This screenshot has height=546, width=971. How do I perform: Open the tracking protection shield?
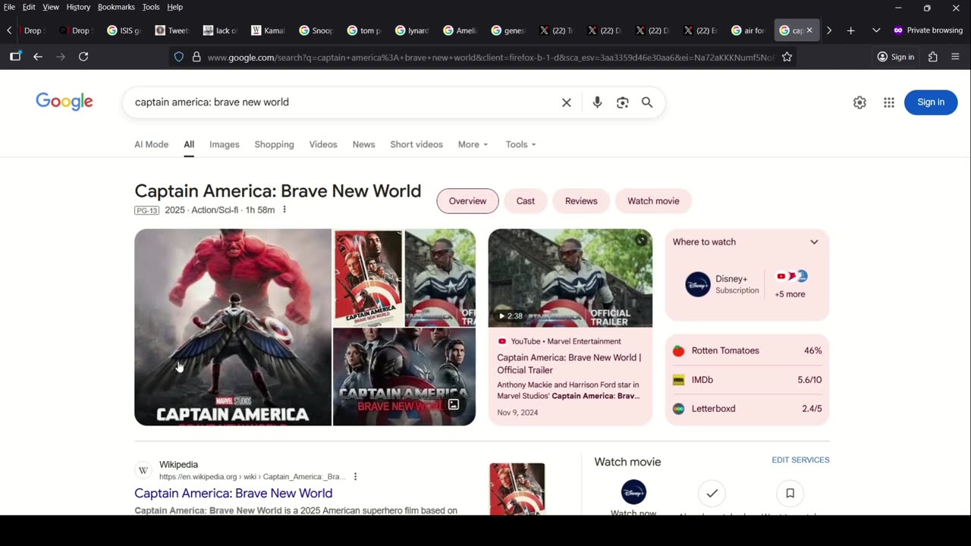179,57
